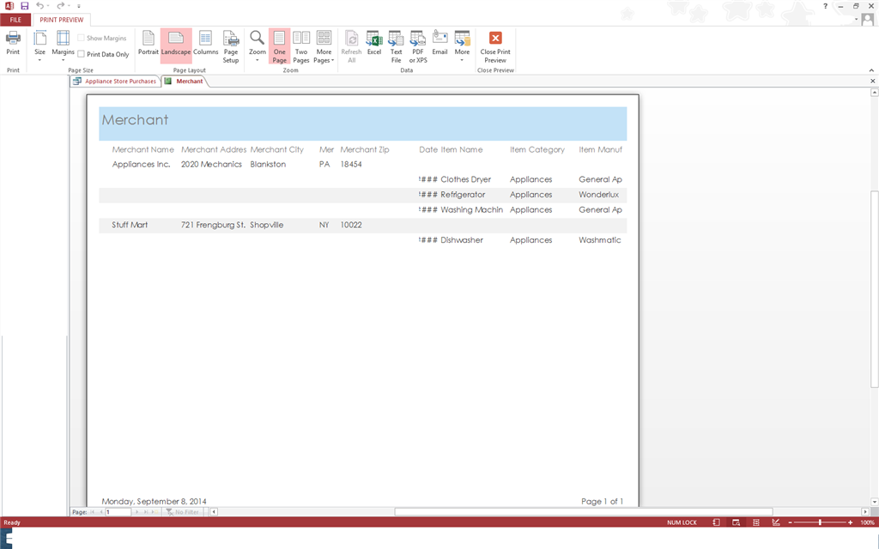Click the No Filter button
This screenshot has height=549, width=879.
(183, 512)
